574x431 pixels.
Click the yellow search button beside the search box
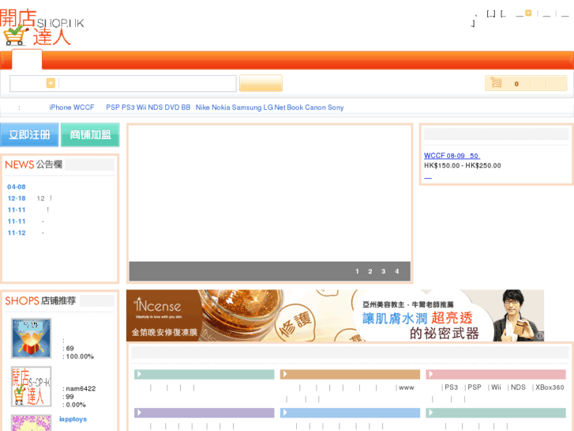(x=261, y=83)
